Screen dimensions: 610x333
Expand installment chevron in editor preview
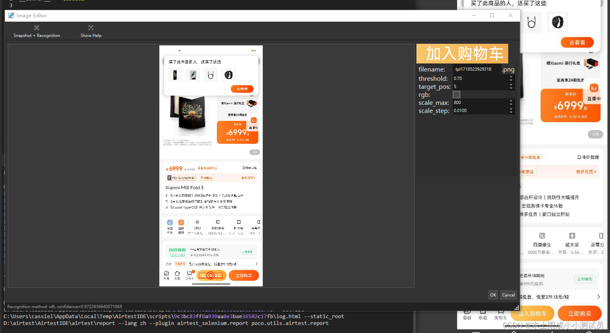(x=257, y=264)
